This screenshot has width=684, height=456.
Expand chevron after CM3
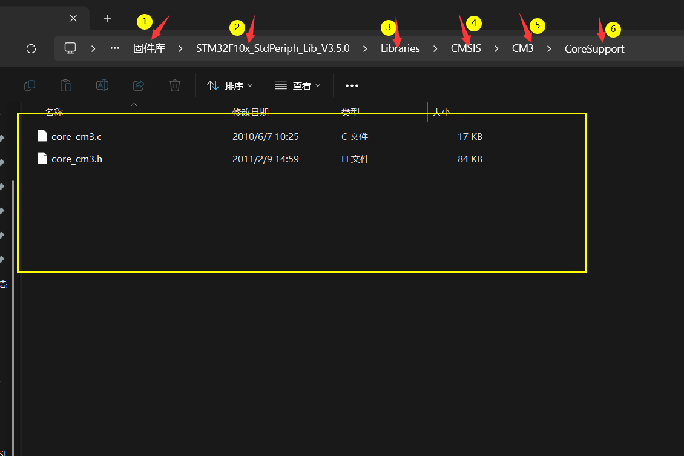click(x=549, y=48)
